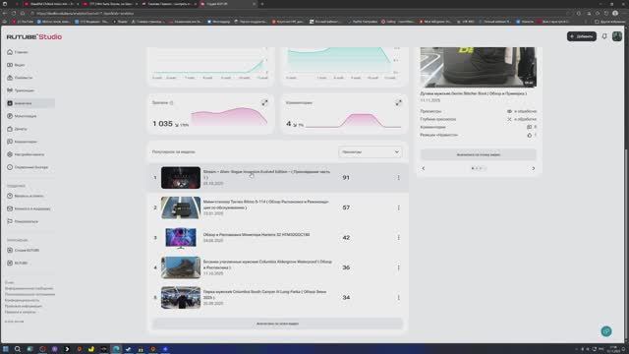Open the Windows Start menu
The height and width of the screenshot is (354, 629).
pyautogui.click(x=5, y=349)
